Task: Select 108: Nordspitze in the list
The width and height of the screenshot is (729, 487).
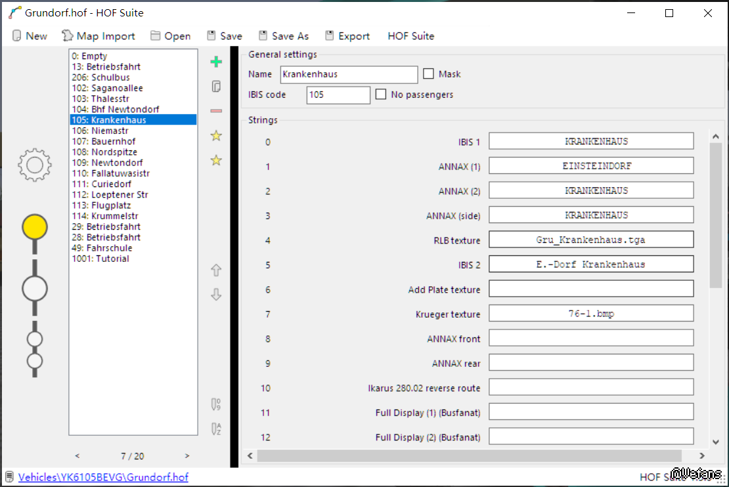Action: pyautogui.click(x=104, y=152)
